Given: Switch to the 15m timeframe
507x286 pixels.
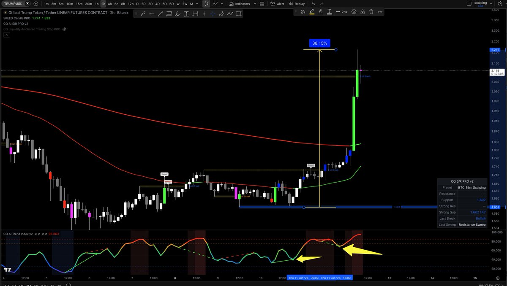Looking at the screenshot, I should (79, 4).
